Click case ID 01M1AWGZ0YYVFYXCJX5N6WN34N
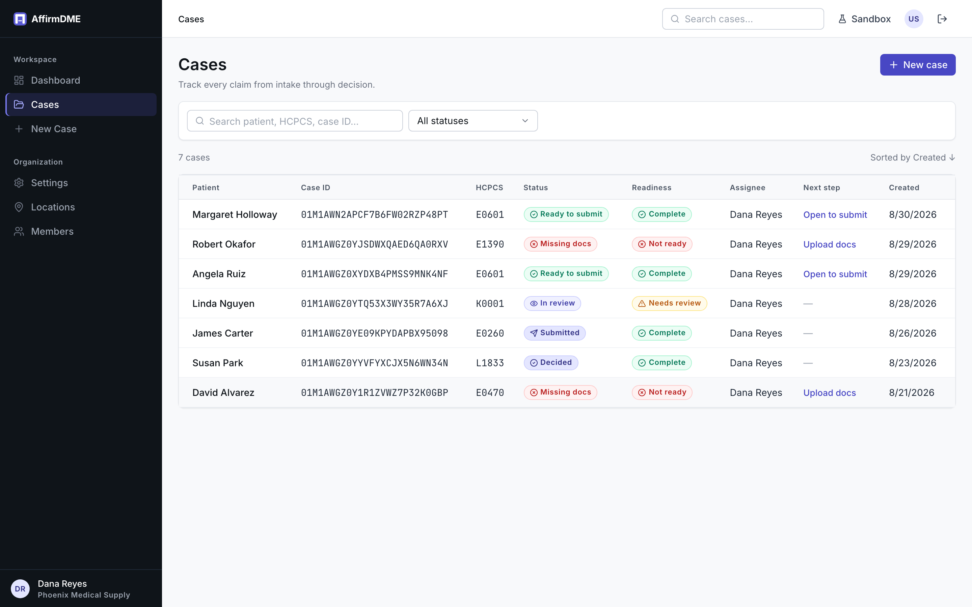Screen dimensions: 972x607 (374, 363)
